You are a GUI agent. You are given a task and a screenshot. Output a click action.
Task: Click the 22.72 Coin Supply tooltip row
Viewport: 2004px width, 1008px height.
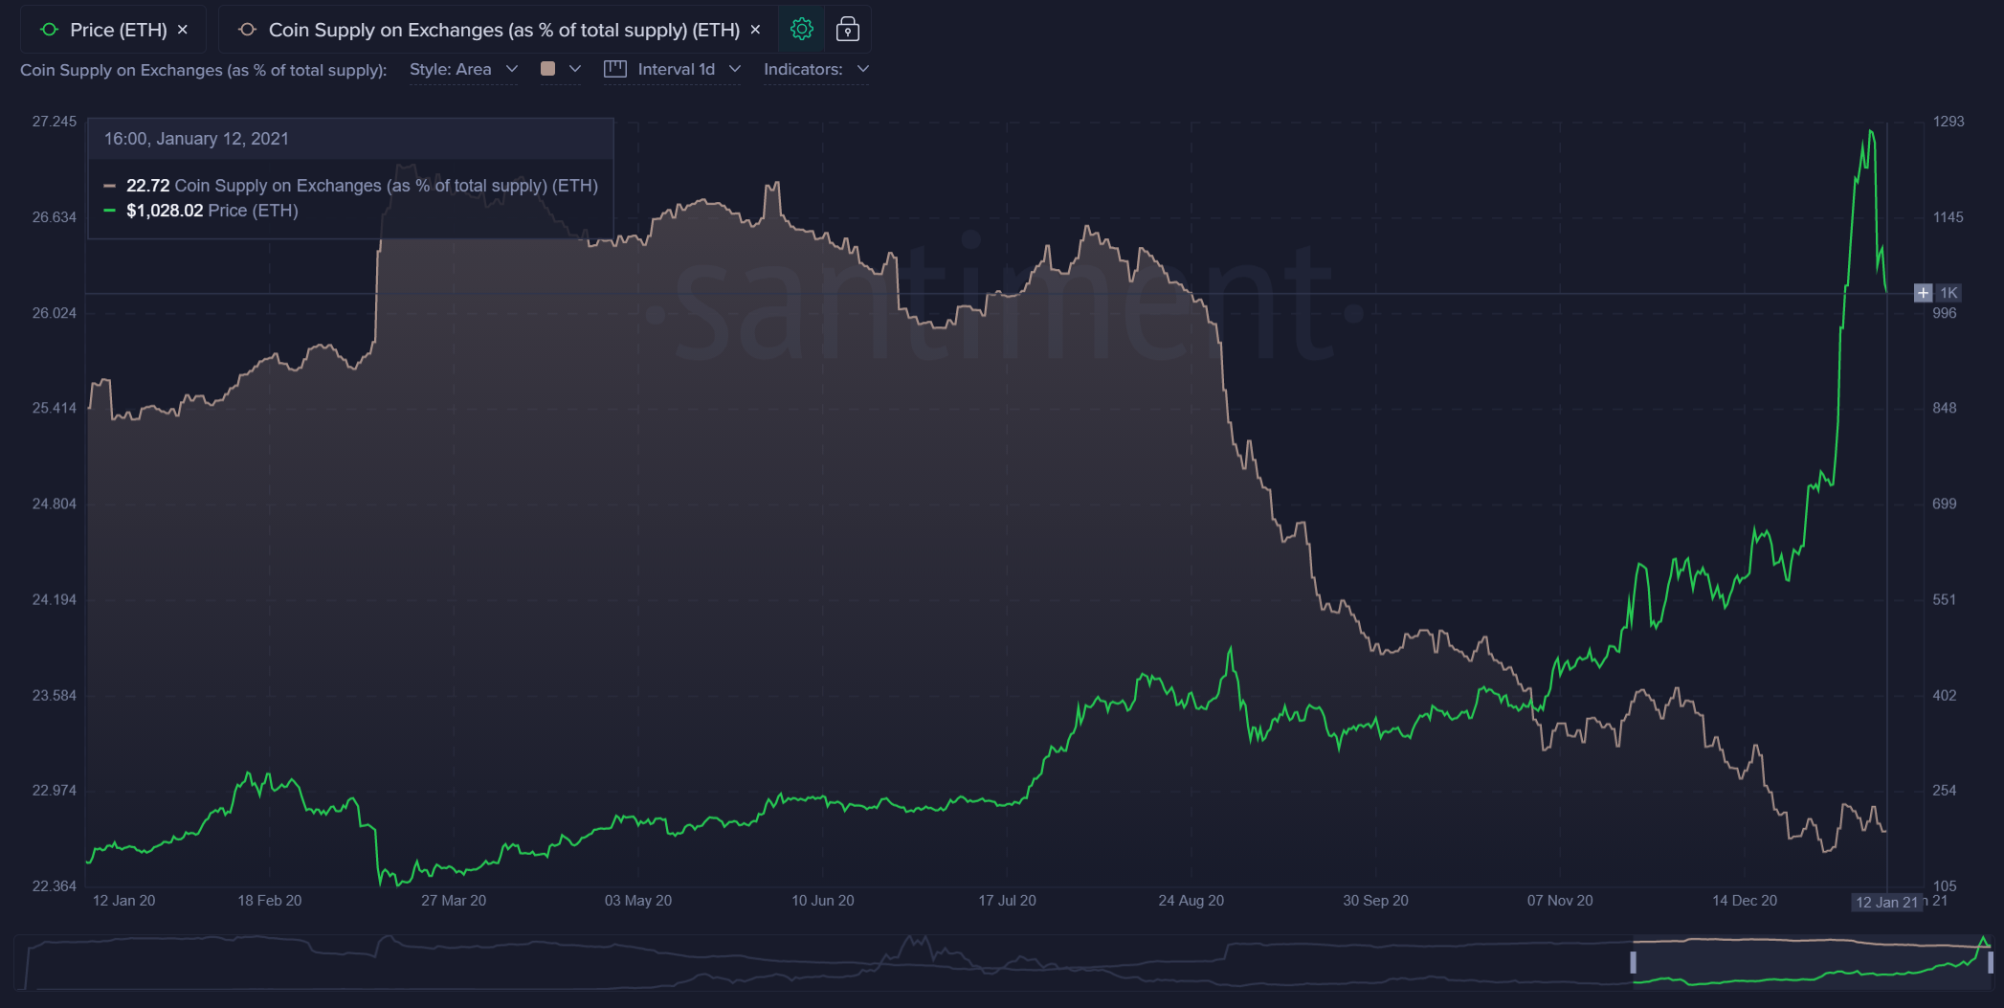(351, 186)
